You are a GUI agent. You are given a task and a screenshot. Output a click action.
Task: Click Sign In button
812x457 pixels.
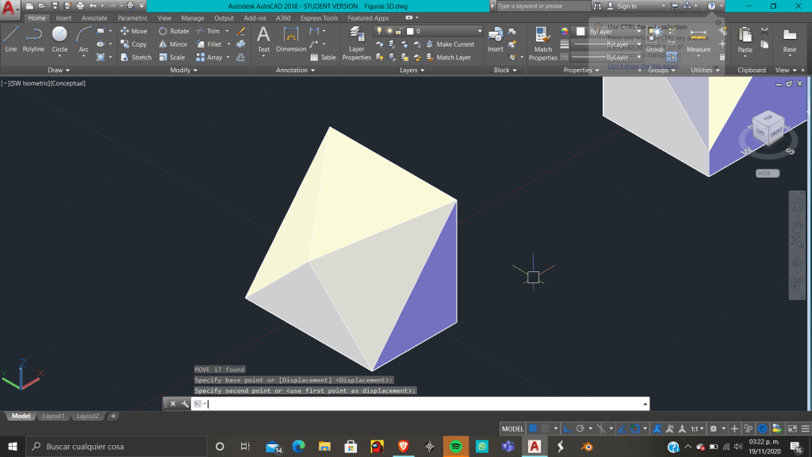click(626, 6)
